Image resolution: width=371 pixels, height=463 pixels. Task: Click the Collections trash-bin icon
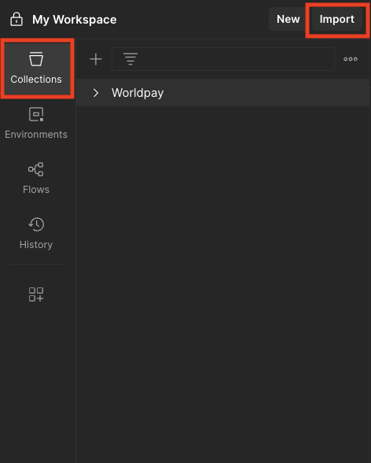pyautogui.click(x=36, y=59)
